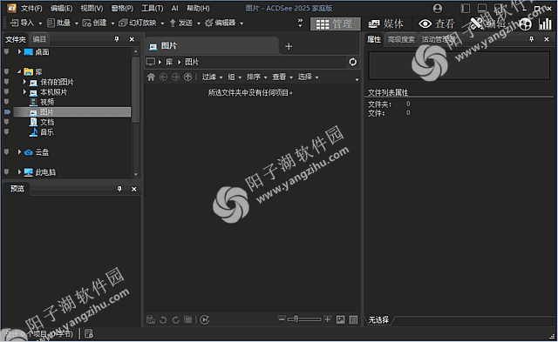Toggle the bottom panel layout icon
This screenshot has height=342, width=558.
pos(482,8)
